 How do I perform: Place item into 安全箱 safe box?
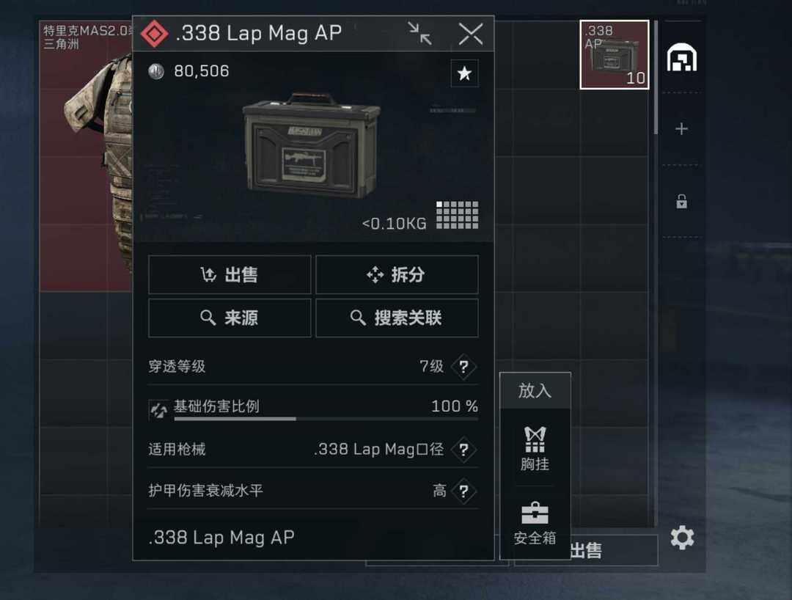(535, 524)
